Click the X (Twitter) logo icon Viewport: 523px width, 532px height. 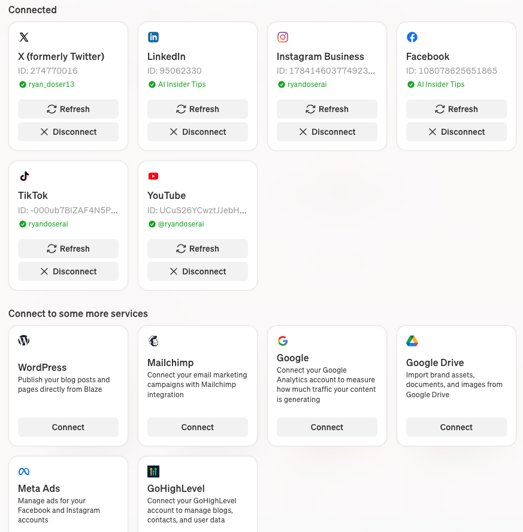[x=24, y=37]
